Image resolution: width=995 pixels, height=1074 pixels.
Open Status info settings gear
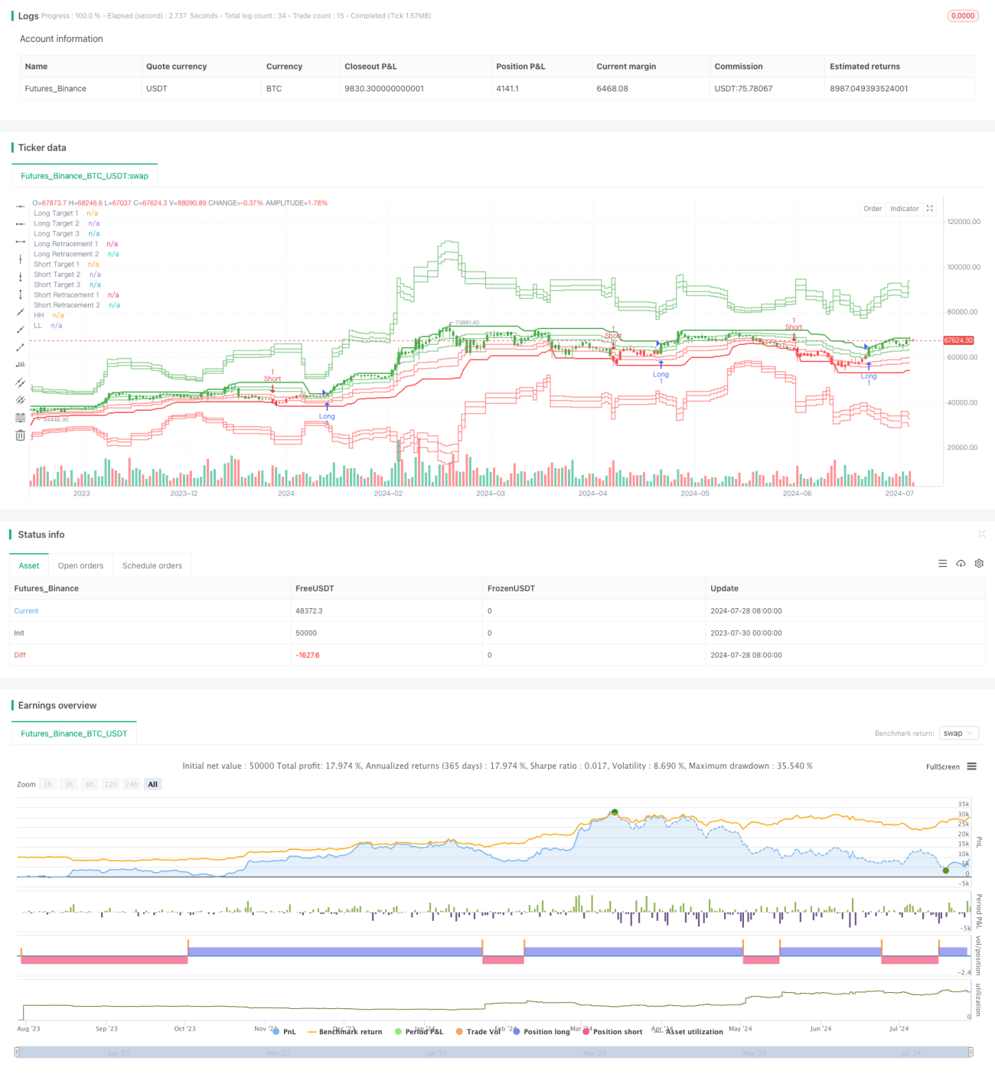979,564
